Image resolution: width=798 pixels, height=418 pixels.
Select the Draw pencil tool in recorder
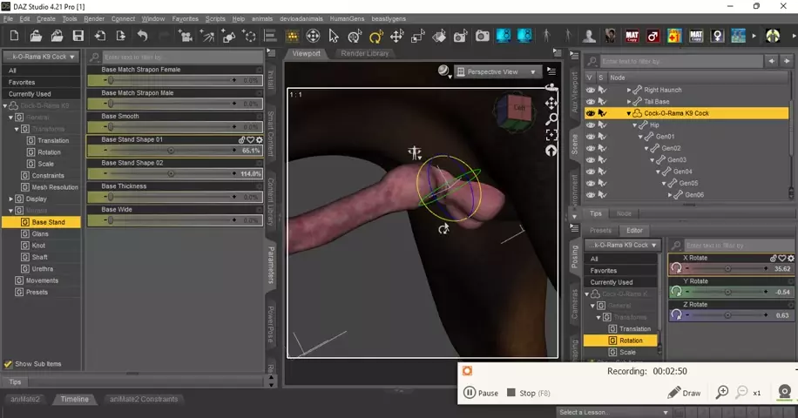tap(684, 393)
